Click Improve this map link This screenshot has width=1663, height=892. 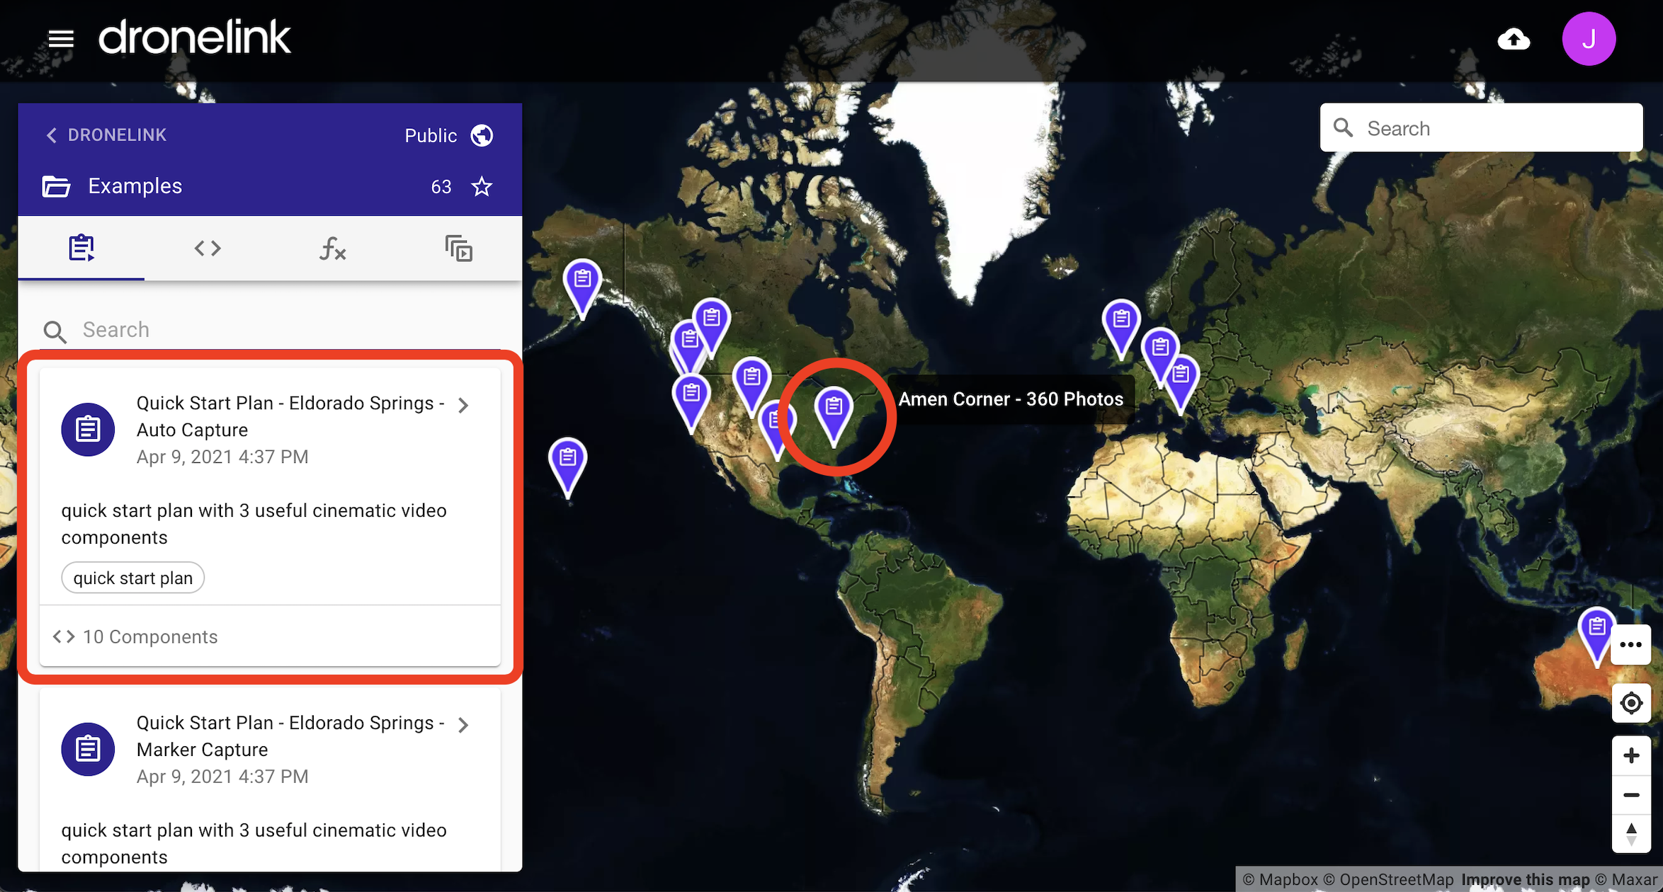pos(1526,879)
